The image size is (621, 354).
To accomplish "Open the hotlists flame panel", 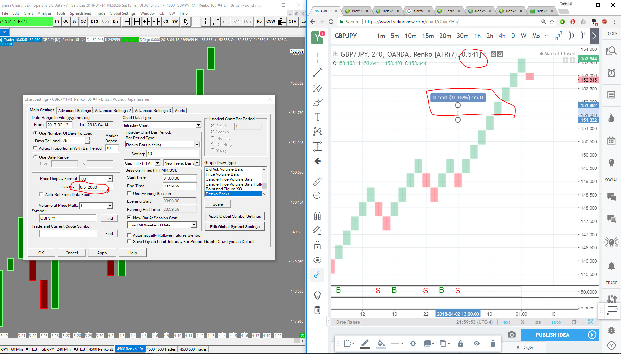I will click(x=611, y=117).
